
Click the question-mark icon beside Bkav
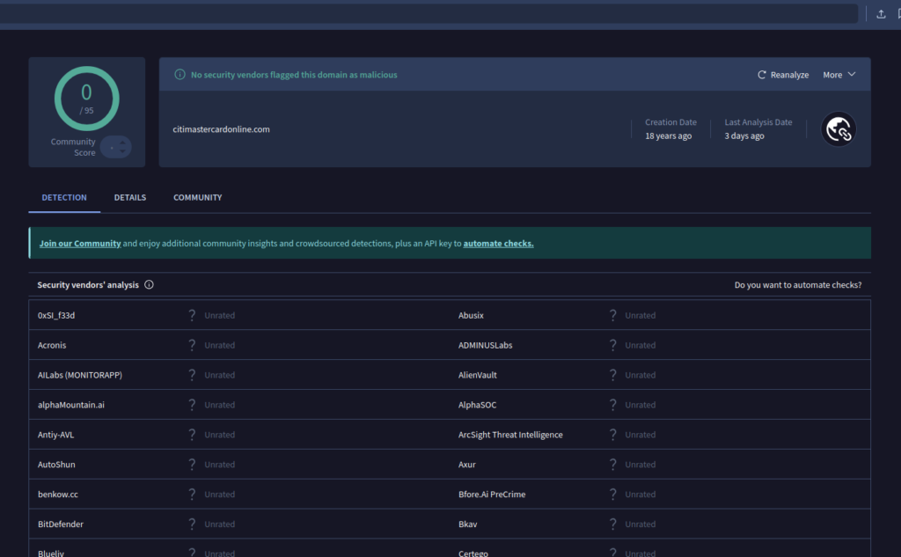(x=613, y=524)
